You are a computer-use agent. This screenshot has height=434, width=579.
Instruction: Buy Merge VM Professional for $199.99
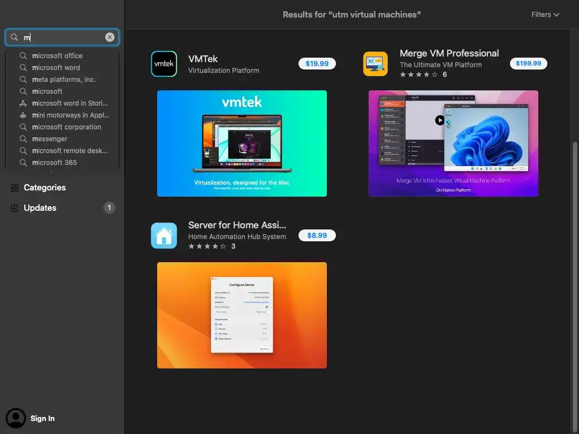(529, 63)
